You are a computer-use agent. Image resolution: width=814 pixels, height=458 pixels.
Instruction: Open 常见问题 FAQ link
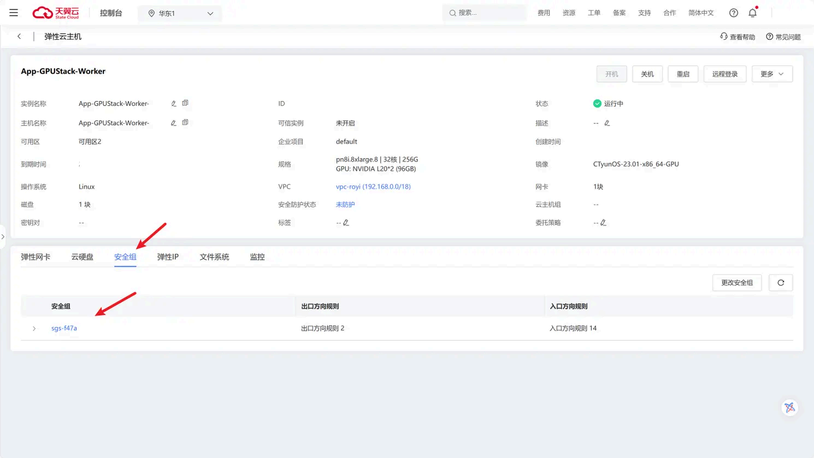783,37
